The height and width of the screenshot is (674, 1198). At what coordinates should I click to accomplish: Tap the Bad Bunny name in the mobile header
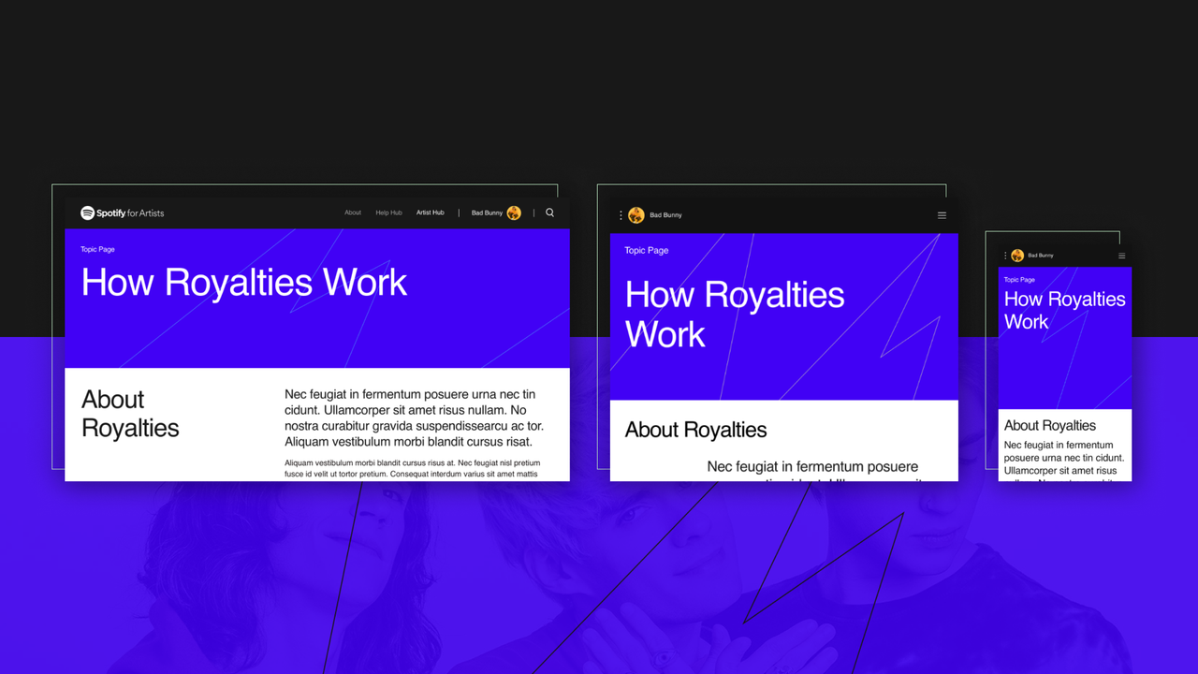[x=1041, y=256]
